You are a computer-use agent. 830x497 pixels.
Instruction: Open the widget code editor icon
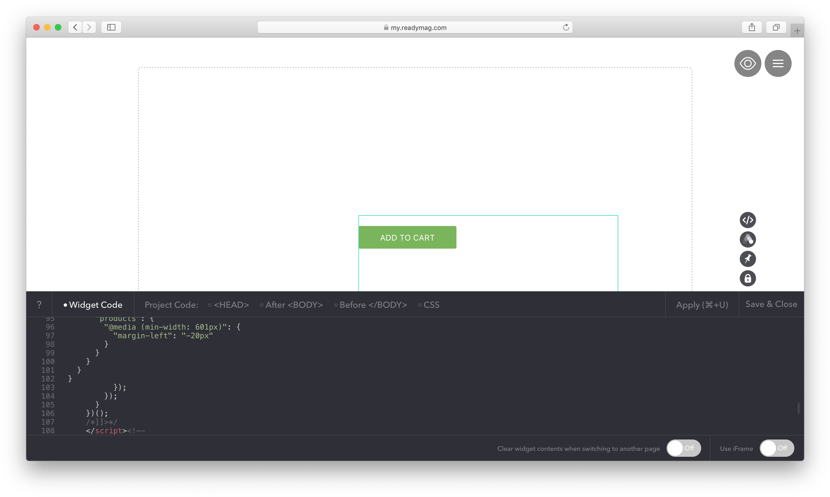tap(747, 220)
